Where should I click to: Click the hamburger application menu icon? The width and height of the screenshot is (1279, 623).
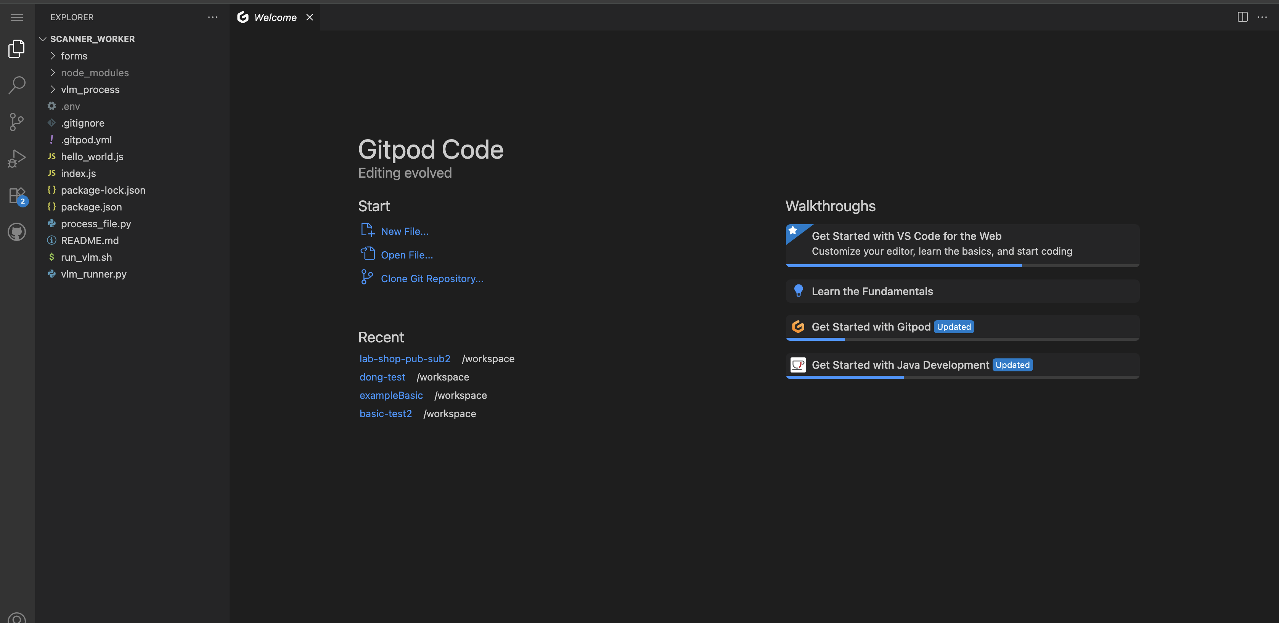(17, 18)
